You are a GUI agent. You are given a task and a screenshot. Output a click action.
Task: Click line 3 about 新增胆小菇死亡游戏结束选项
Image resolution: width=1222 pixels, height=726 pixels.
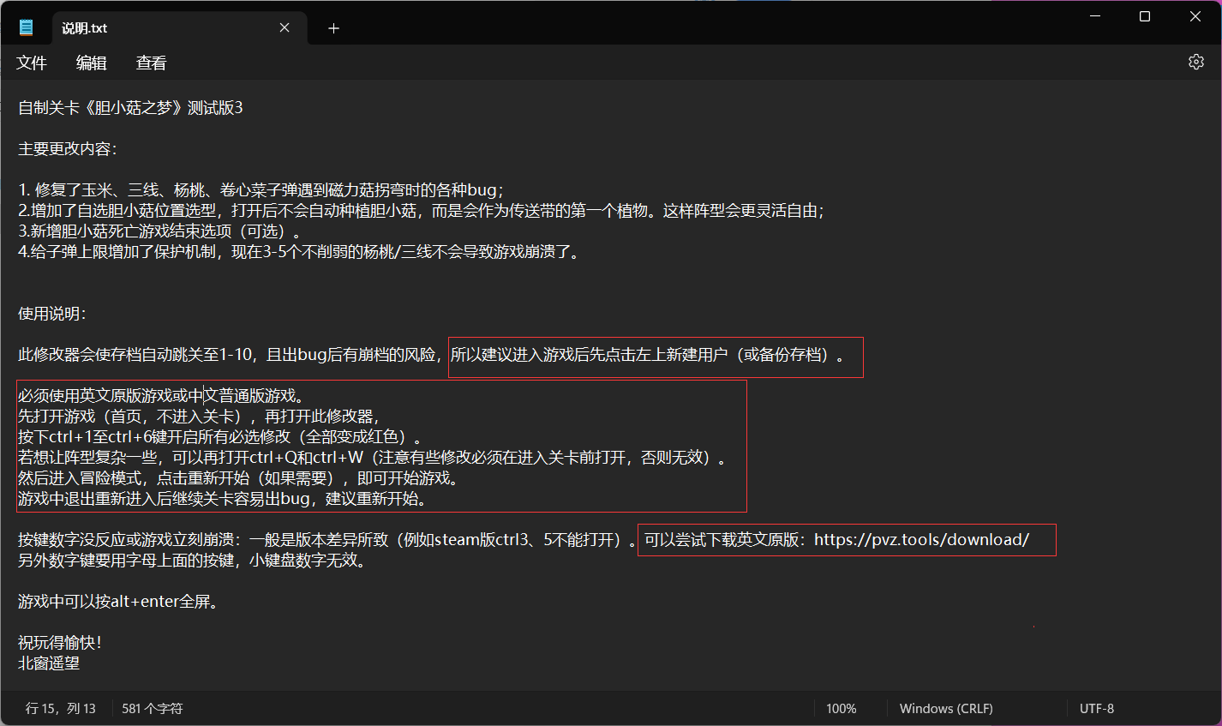tap(159, 231)
